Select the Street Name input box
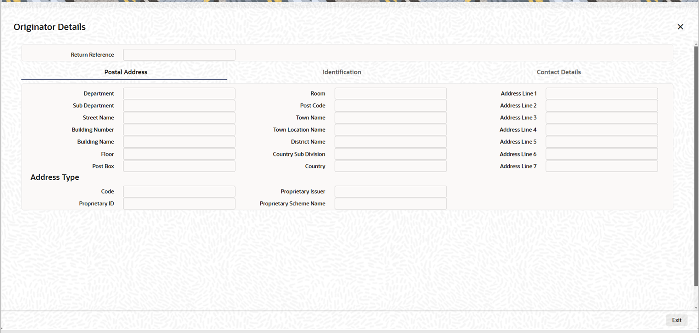The width and height of the screenshot is (699, 333). pos(179,118)
